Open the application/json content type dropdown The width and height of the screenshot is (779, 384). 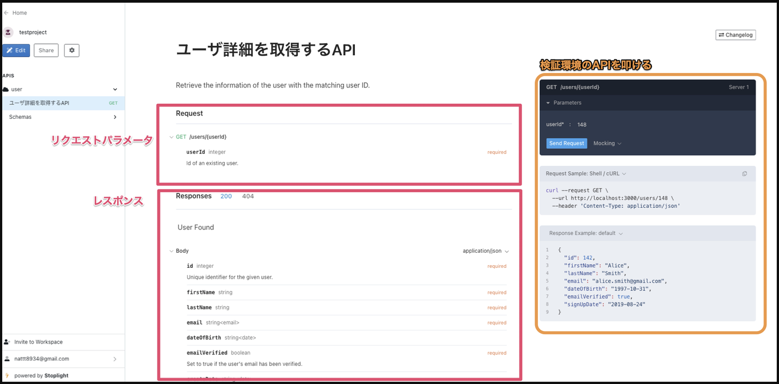pos(486,251)
